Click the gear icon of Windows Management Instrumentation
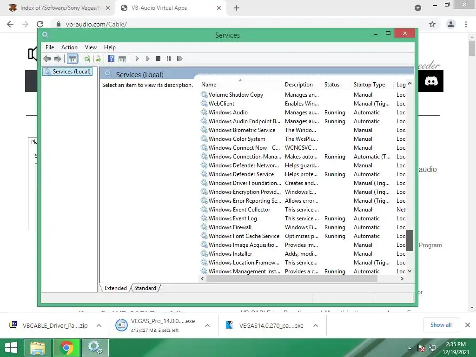This screenshot has width=476, height=357. coord(204,271)
